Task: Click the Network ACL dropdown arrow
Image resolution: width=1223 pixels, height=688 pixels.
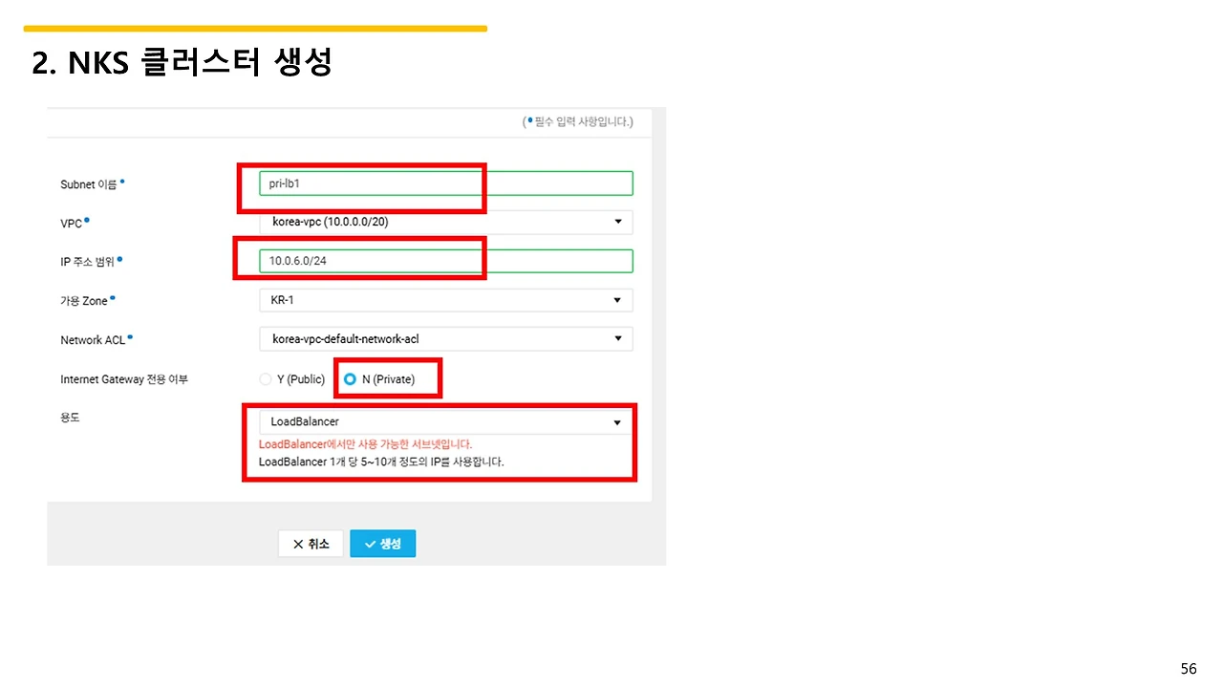Action: tap(617, 338)
